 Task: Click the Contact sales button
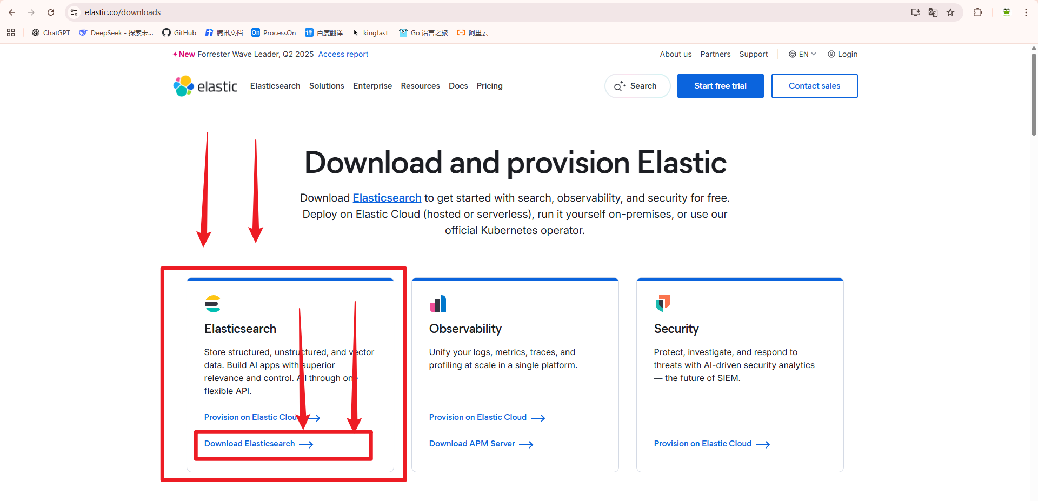pyautogui.click(x=815, y=86)
